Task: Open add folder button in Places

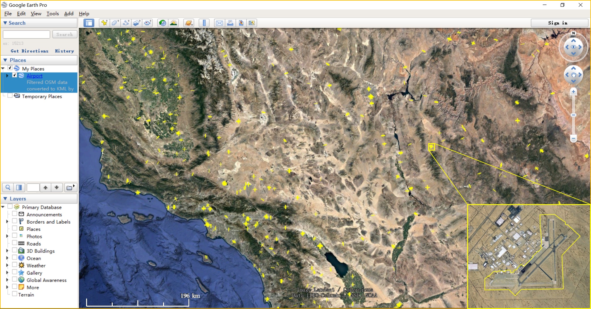Action: click(x=70, y=188)
